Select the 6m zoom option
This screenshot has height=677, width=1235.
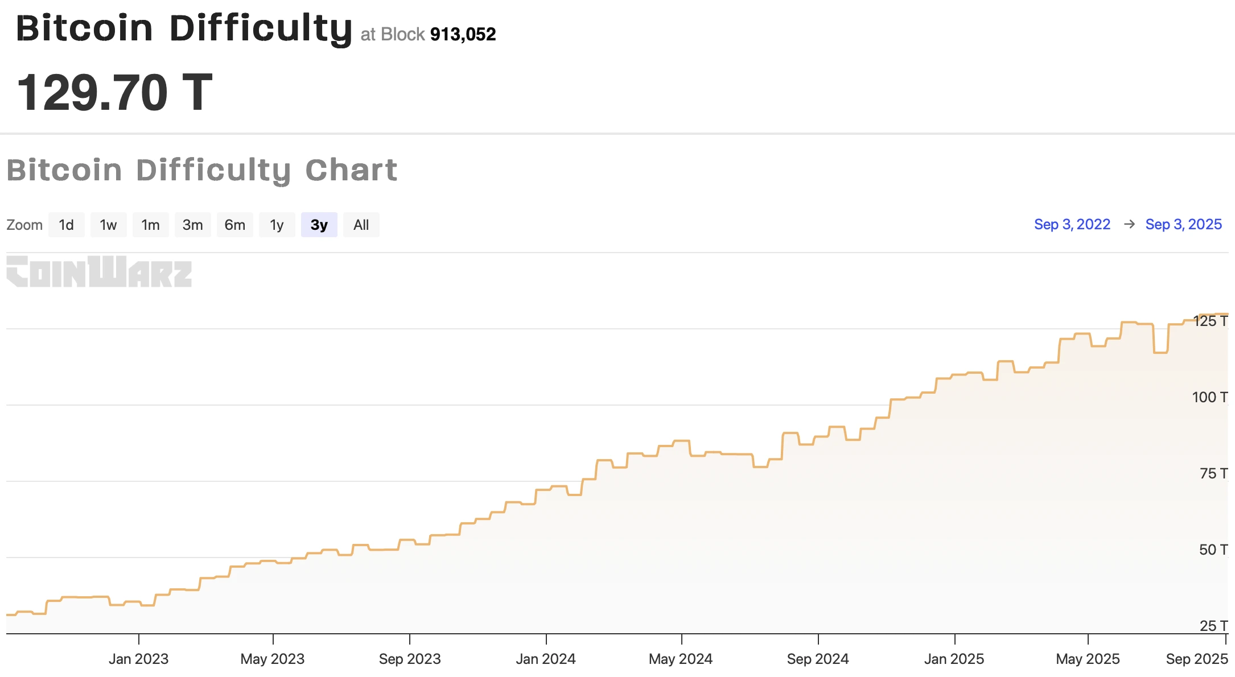click(x=234, y=225)
